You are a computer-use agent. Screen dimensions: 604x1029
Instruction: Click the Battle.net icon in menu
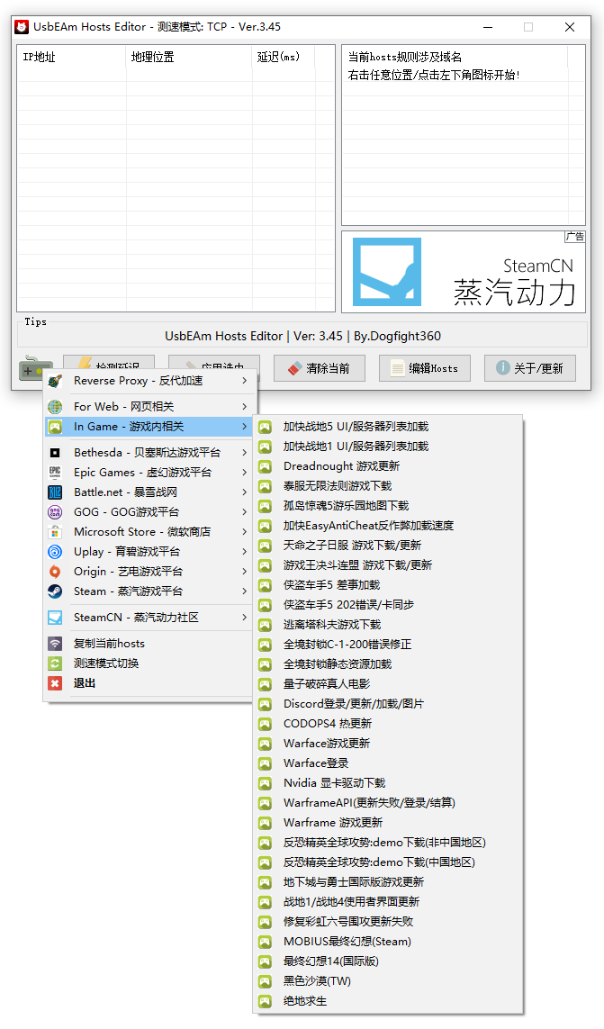coord(56,492)
